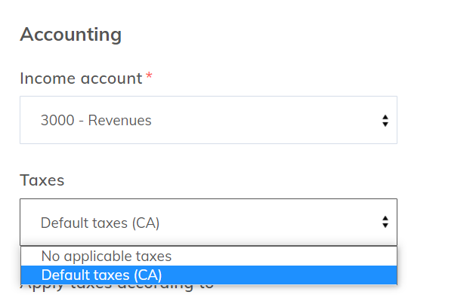
Task: Click the down arrow in Income account selector
Action: pos(385,124)
